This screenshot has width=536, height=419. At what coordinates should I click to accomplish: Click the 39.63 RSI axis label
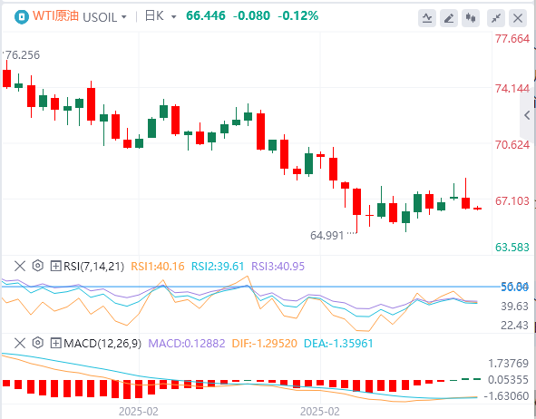[515, 307]
